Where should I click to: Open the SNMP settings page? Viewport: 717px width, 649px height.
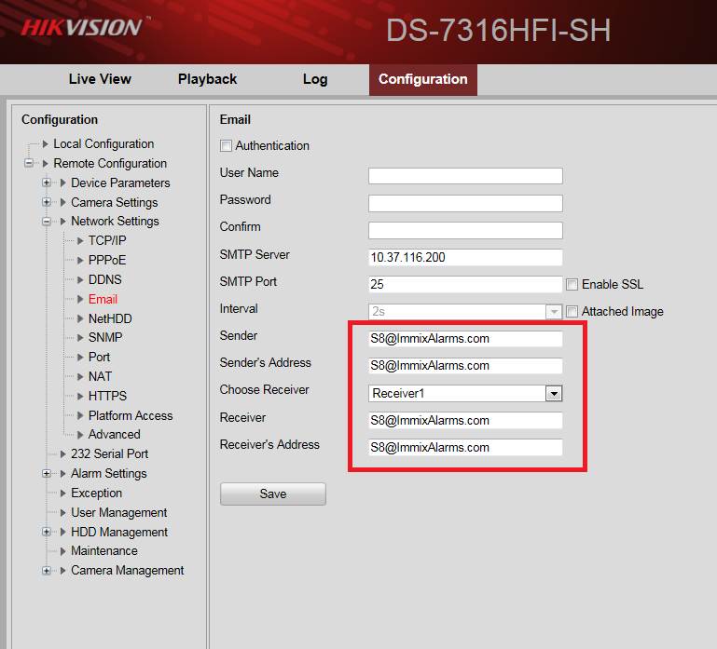point(105,337)
